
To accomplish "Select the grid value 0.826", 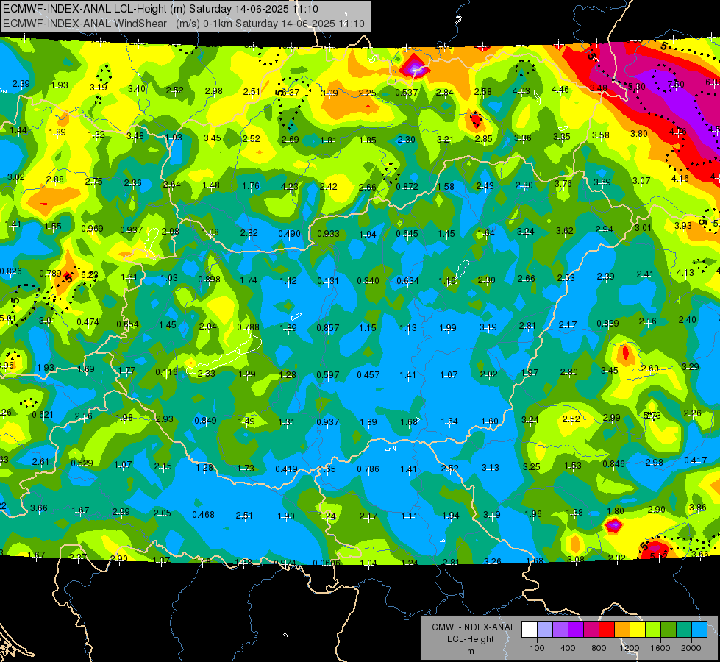I will point(10,271).
